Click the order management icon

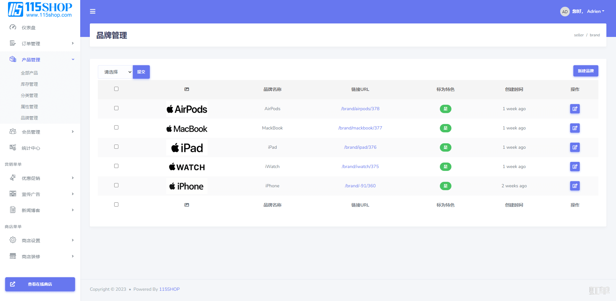point(13,43)
